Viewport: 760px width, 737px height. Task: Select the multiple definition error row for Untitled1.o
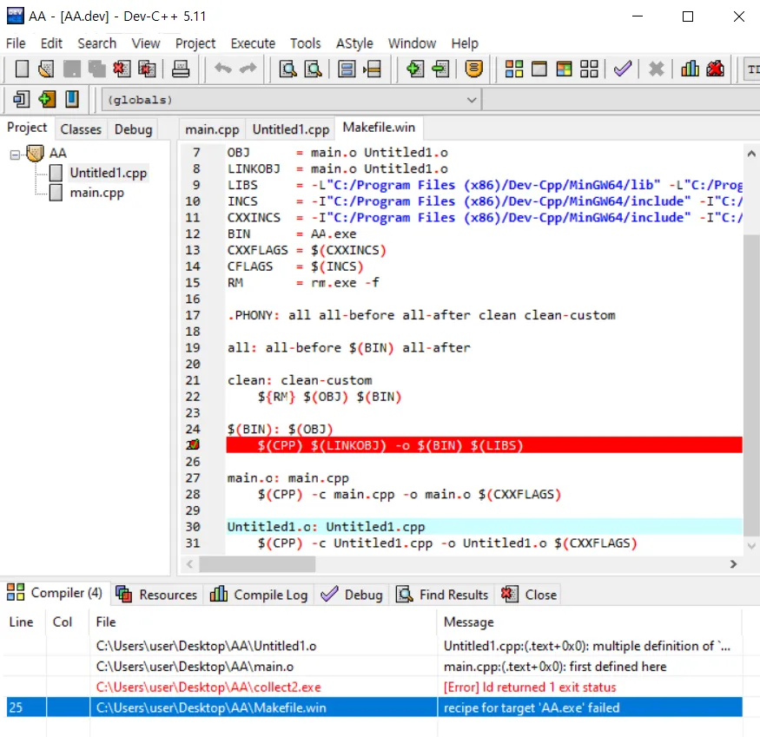tap(373, 646)
